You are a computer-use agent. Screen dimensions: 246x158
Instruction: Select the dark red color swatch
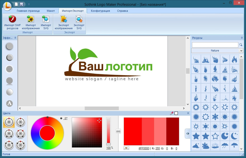click(172, 131)
